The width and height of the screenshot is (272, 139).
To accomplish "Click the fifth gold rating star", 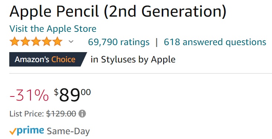I will (58, 42).
